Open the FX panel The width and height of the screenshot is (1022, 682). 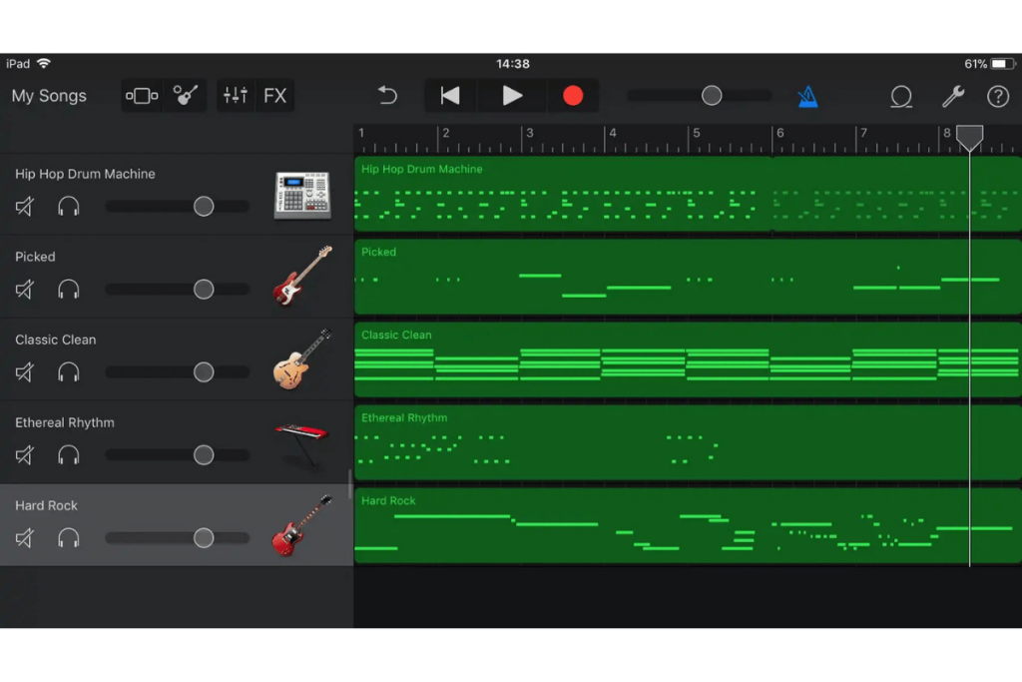275,96
